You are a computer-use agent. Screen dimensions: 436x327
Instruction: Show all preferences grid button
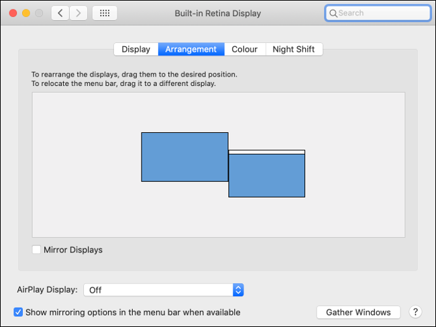(105, 13)
